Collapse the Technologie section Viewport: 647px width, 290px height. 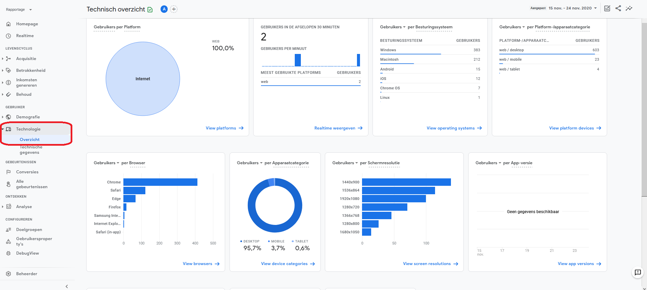(x=3, y=129)
